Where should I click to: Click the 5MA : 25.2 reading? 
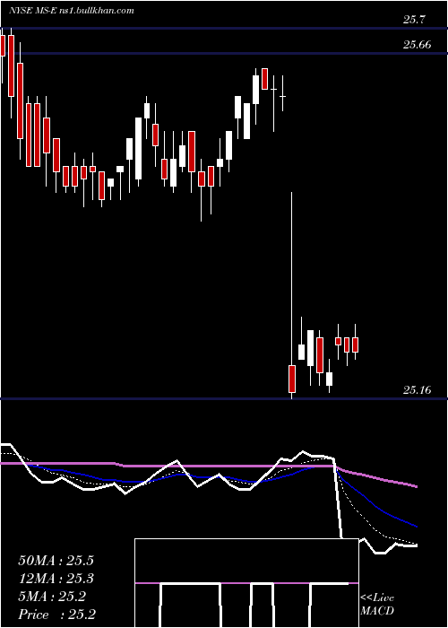pyautogui.click(x=52, y=597)
